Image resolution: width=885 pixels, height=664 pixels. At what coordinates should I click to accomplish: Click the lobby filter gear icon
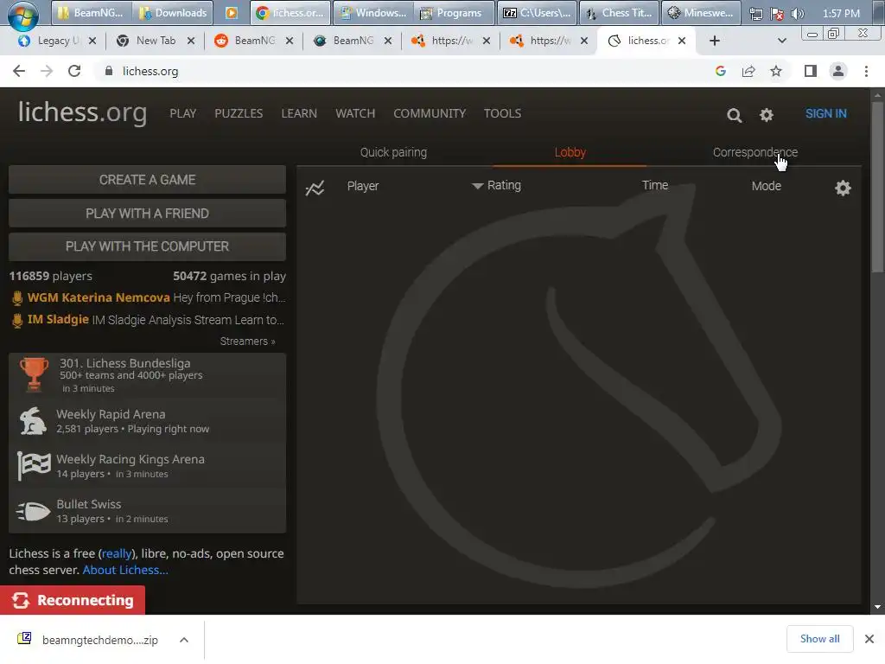842,188
